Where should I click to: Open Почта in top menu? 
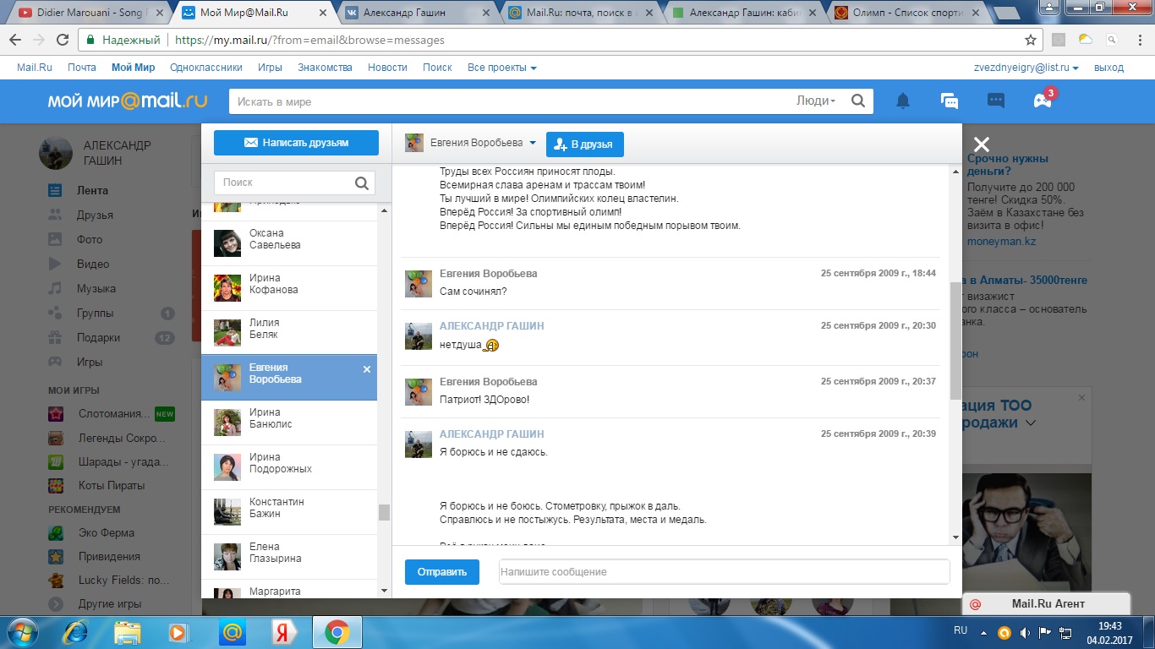pyautogui.click(x=82, y=68)
